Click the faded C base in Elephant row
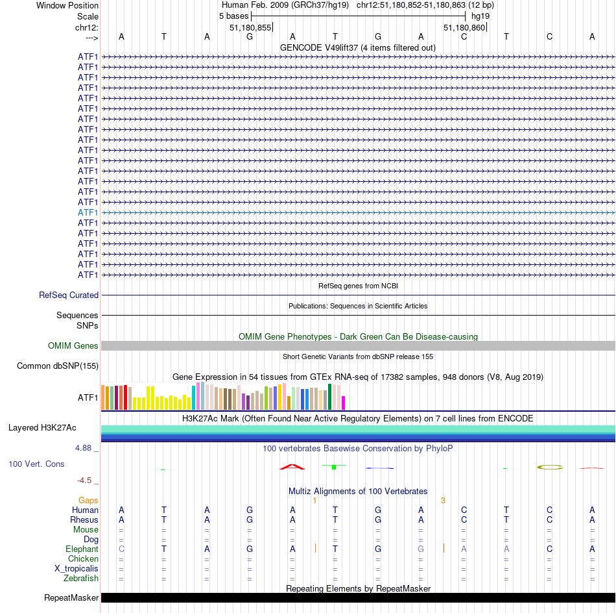The height and width of the screenshot is (613, 616). tap(121, 549)
